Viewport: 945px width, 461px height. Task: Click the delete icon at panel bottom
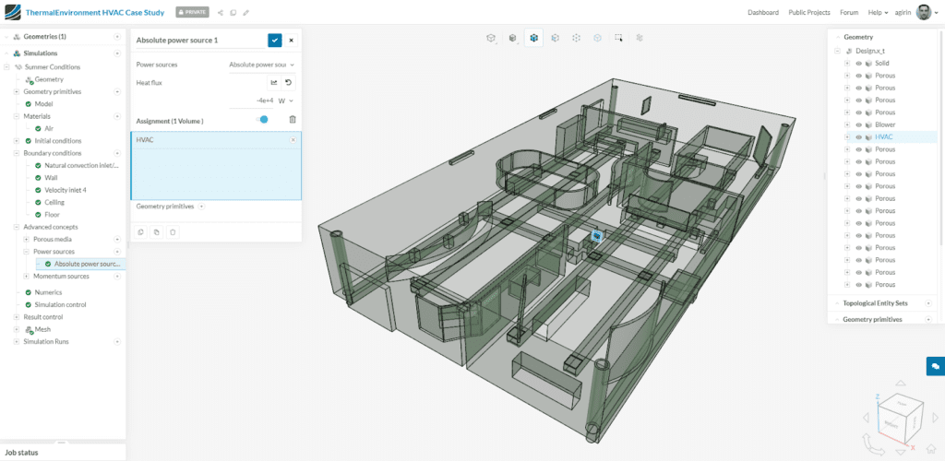tap(173, 231)
